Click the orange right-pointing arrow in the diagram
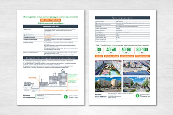This screenshot has height=115, width=173. pos(73,79)
